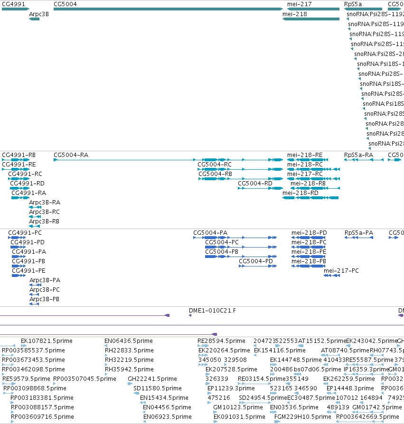Select protein mei-218-PC
This screenshot has width=404, height=424.
pyautogui.click(x=309, y=242)
